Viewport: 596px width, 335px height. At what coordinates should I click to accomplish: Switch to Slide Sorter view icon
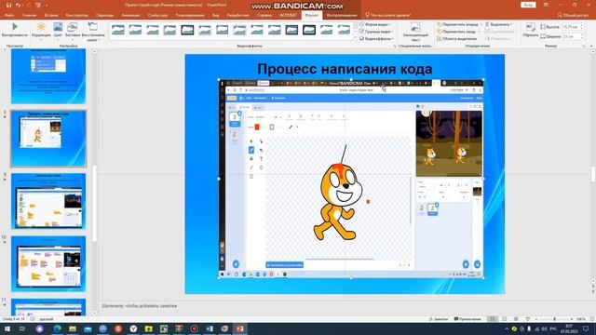505,319
